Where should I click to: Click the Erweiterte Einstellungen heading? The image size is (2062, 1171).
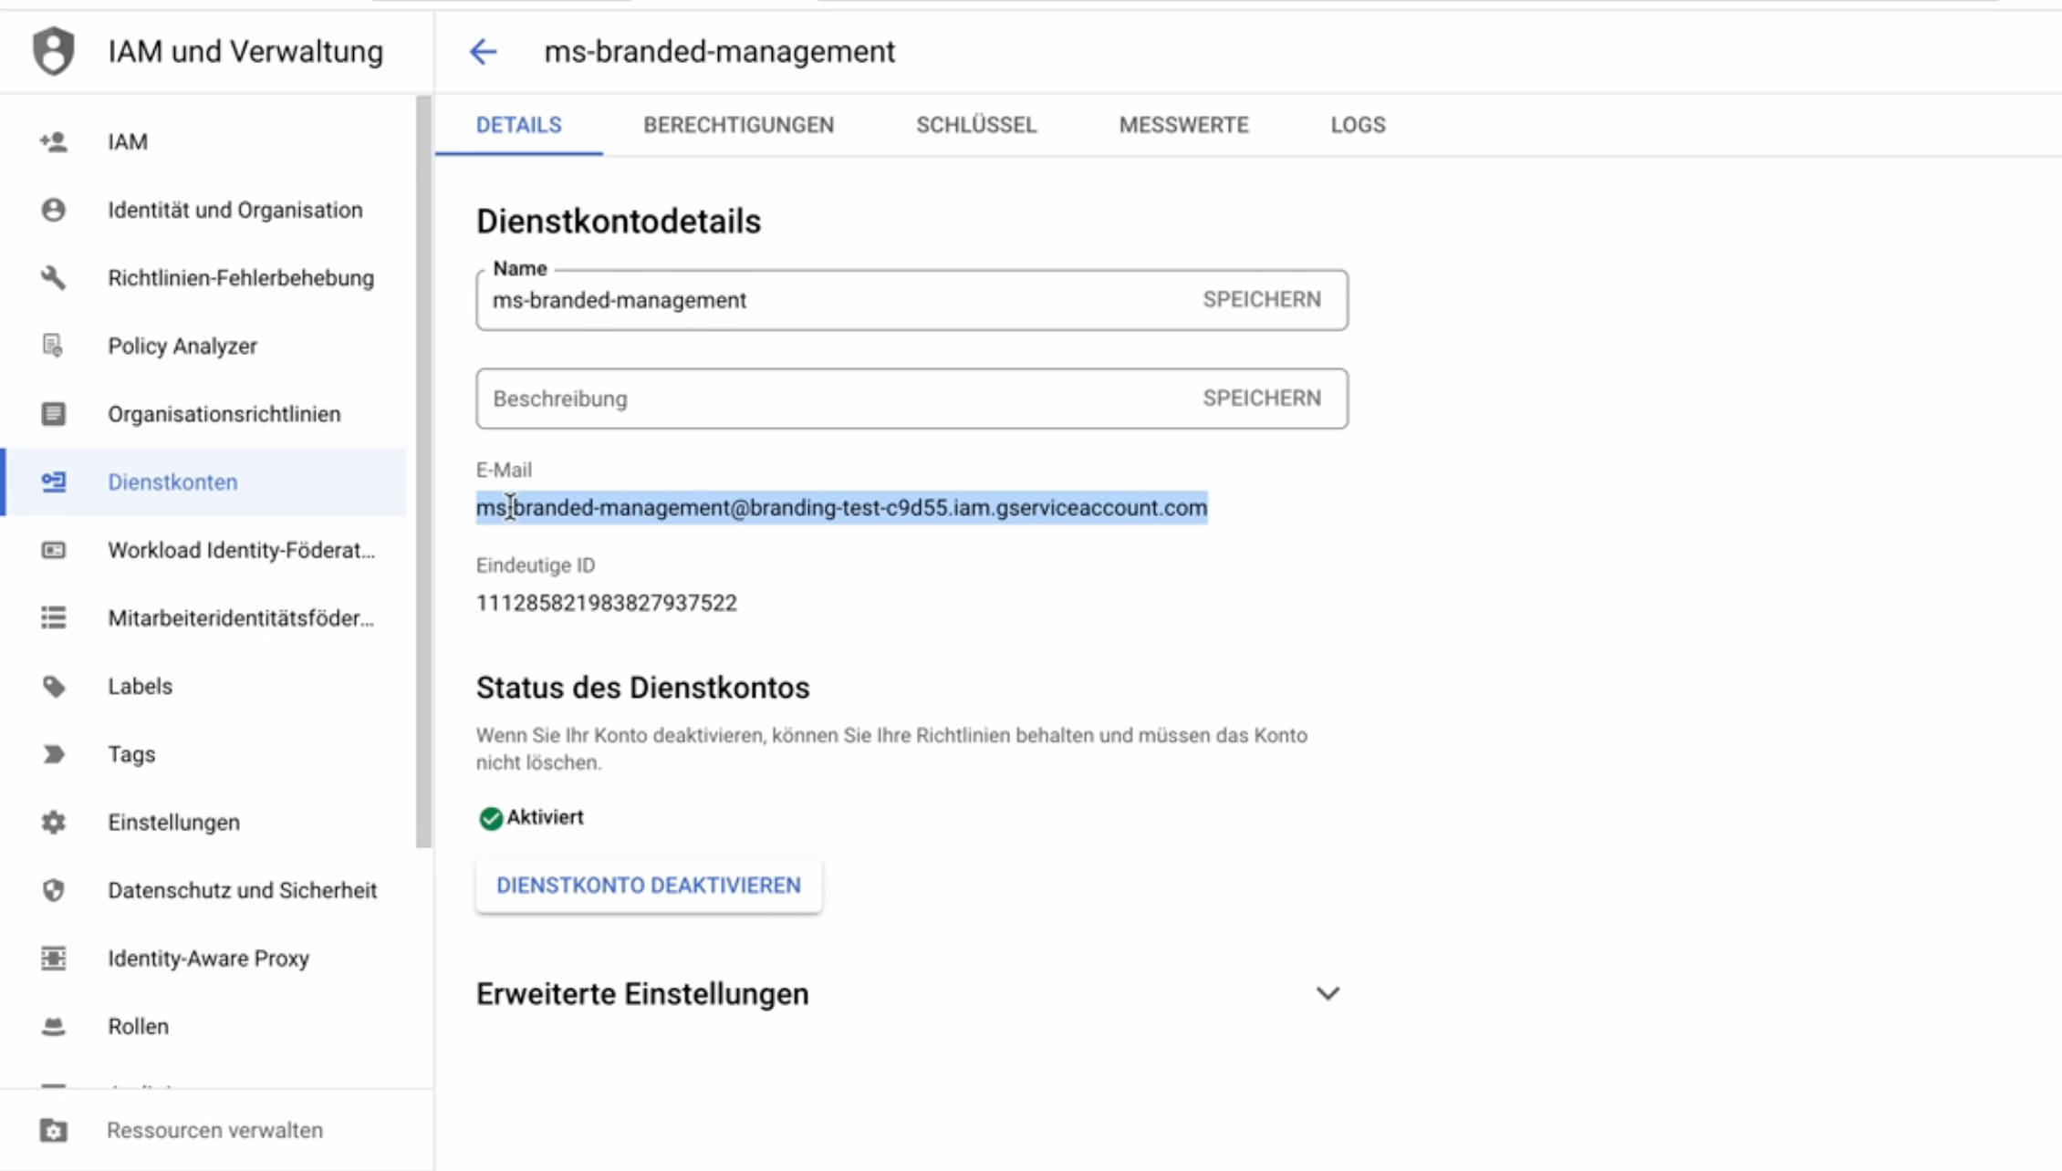(x=642, y=993)
